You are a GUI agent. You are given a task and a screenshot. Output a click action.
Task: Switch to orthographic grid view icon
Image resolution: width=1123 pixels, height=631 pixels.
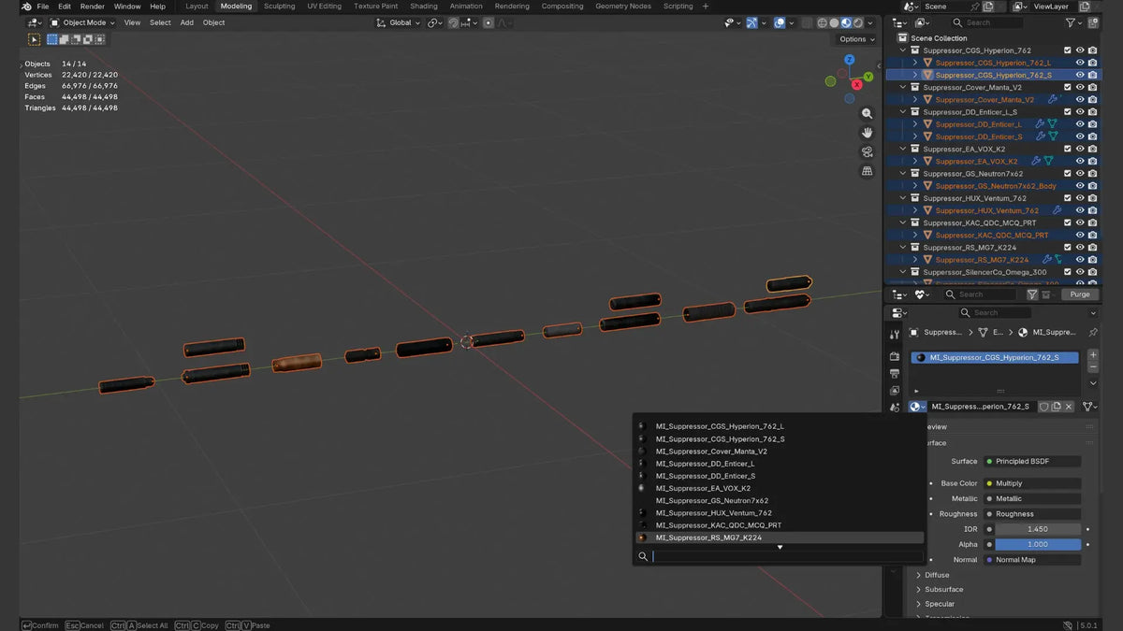click(868, 171)
